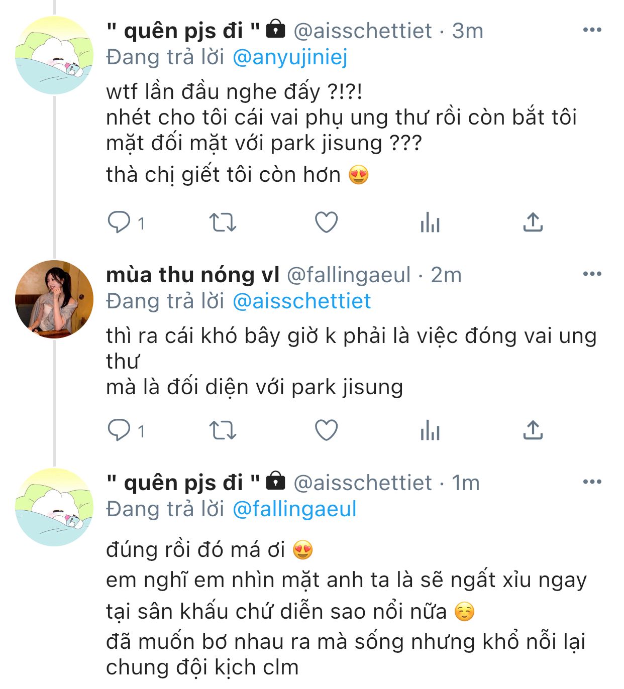Viewport: 624px width, 689px height.
Task: Open the avatar on the last tweet
Action: pos(54,507)
